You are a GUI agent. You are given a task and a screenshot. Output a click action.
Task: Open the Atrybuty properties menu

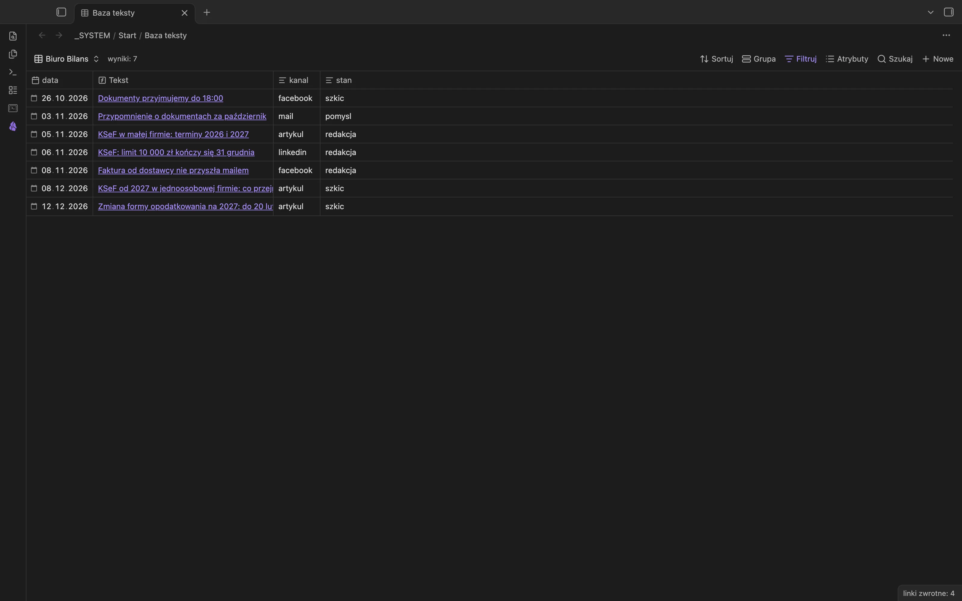pyautogui.click(x=847, y=59)
